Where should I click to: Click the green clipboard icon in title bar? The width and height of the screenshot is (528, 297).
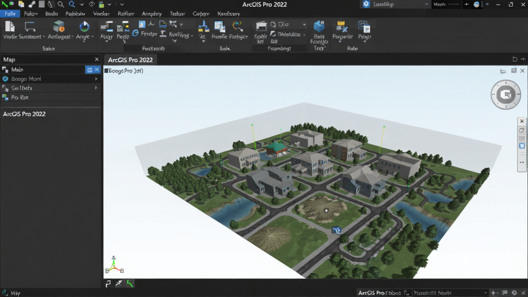(102, 4)
